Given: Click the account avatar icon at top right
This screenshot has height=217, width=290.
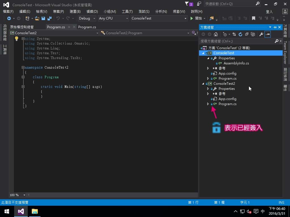Looking at the screenshot, I should point(285,11).
